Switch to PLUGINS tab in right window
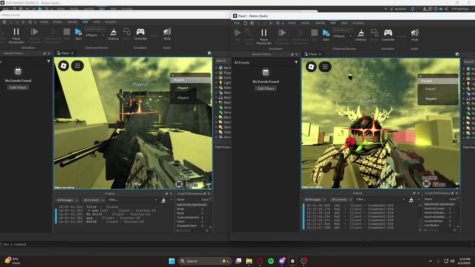Screen dimensions: 475x267 358,23
